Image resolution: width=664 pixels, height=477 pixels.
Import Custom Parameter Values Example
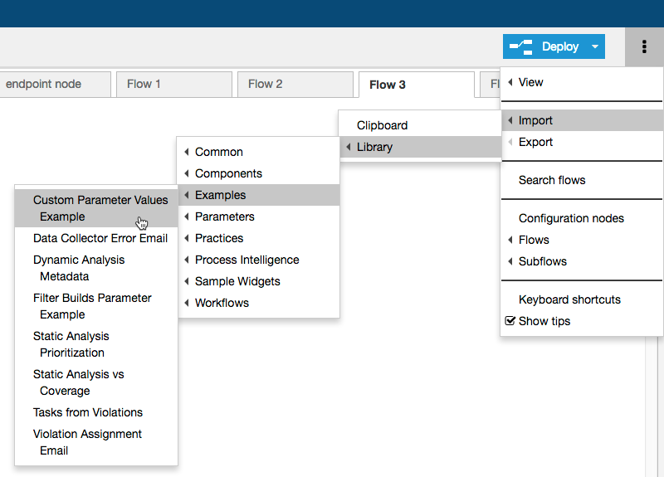(96, 208)
